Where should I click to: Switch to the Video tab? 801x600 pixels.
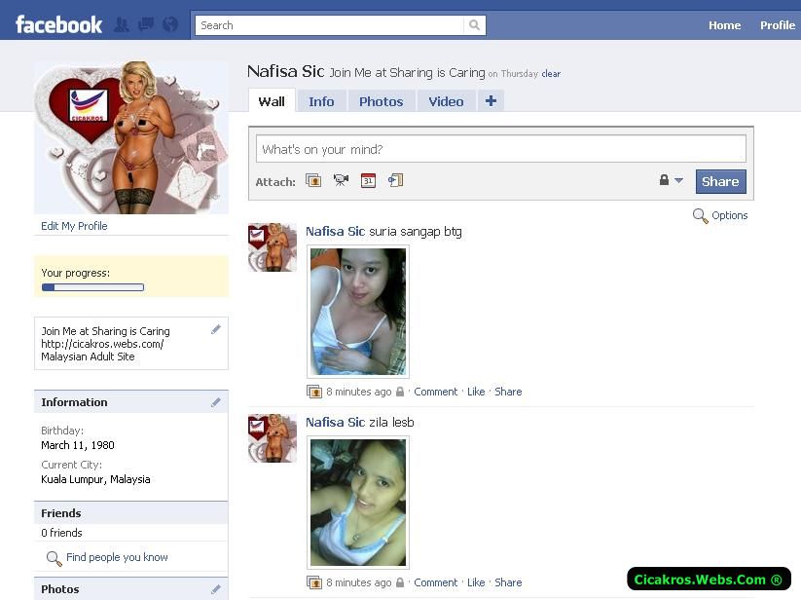[x=446, y=101]
